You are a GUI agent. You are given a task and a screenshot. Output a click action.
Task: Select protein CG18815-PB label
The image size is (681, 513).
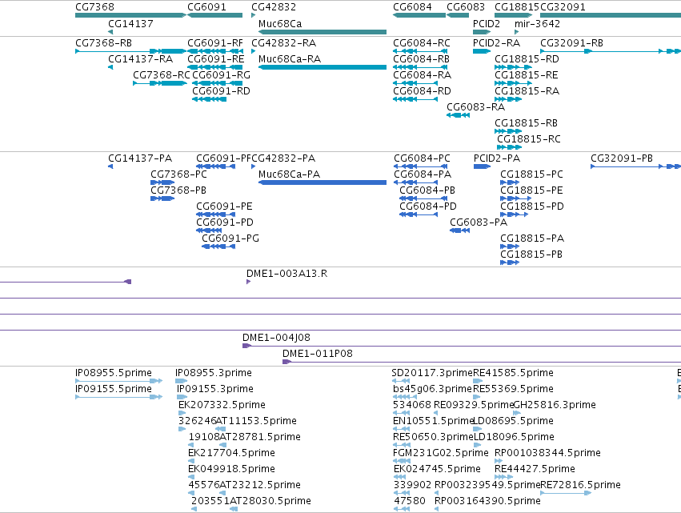531,254
